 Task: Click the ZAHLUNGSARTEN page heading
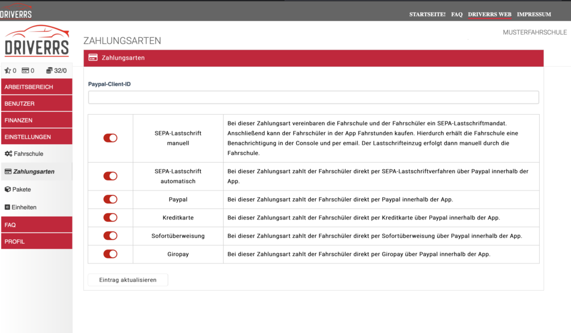tap(122, 41)
